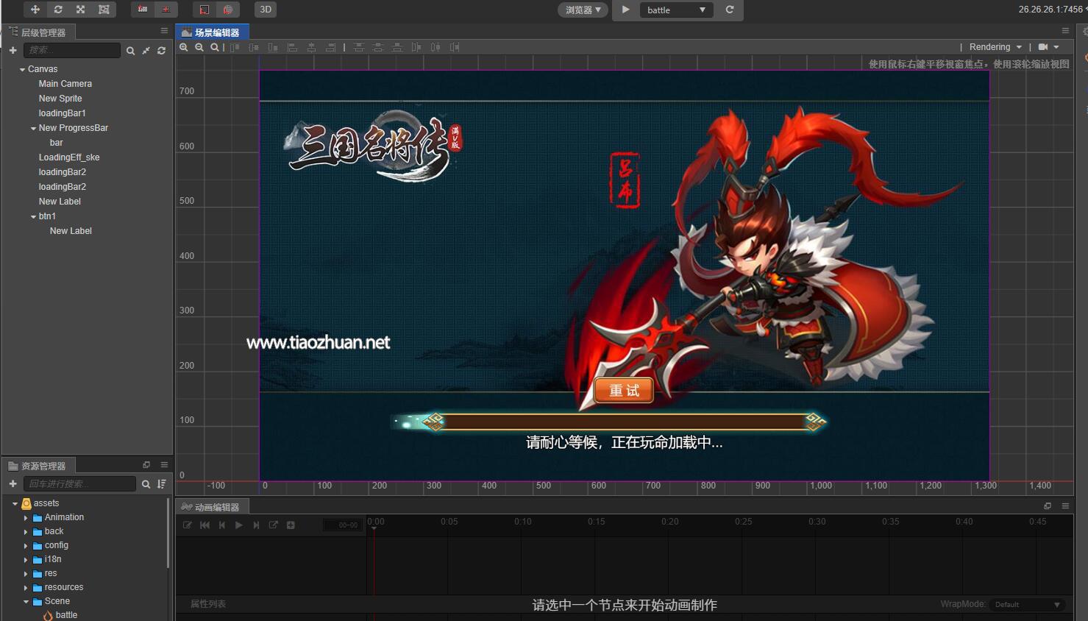Viewport: 1088px width, 621px height.
Task: Expand the resources folder arrow
Action: pos(26,588)
